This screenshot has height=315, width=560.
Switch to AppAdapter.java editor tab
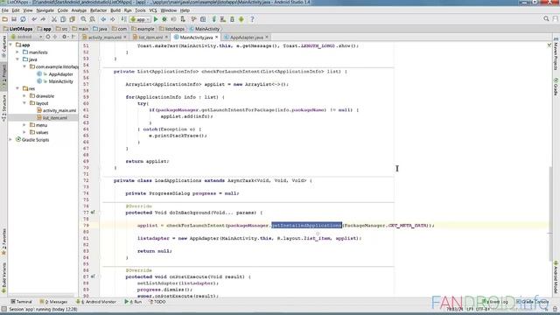pyautogui.click(x=247, y=37)
